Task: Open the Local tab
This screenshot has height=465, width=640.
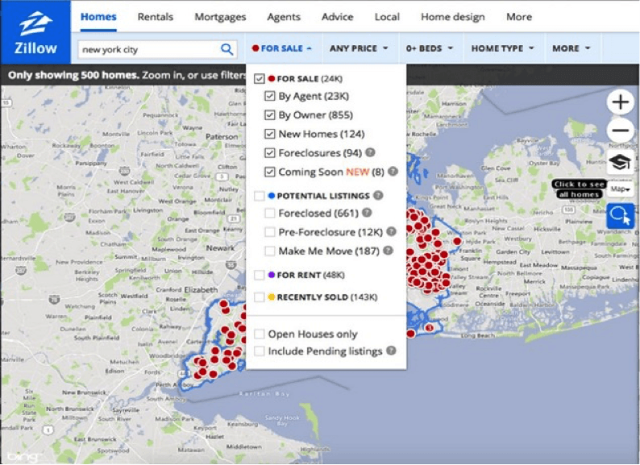Action: click(x=387, y=17)
